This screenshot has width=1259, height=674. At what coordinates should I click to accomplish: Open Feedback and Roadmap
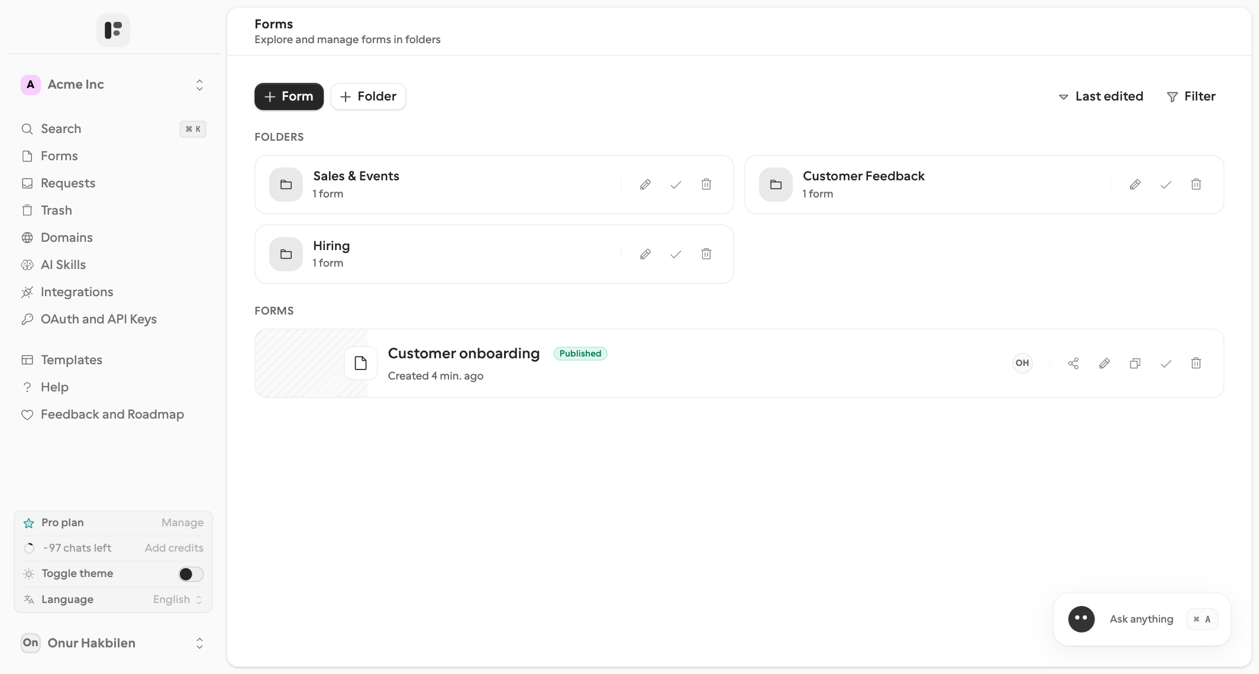click(x=113, y=414)
